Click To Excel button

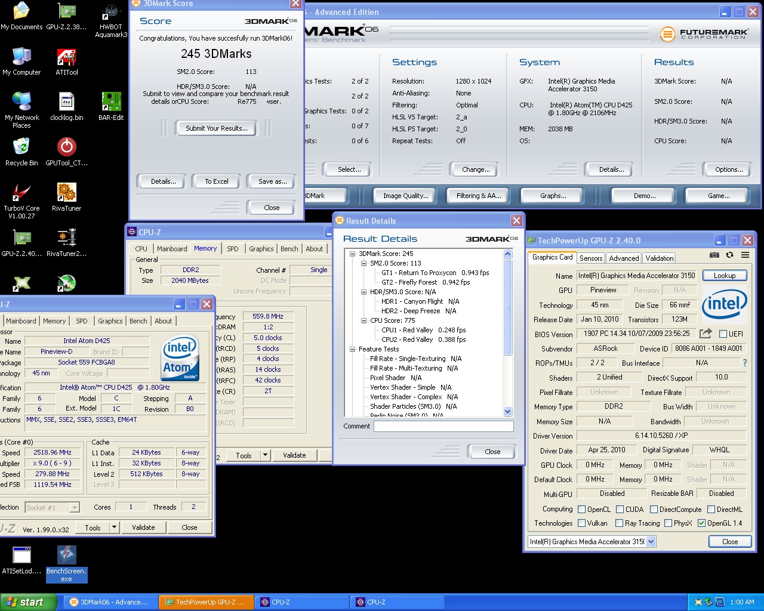[x=217, y=181]
